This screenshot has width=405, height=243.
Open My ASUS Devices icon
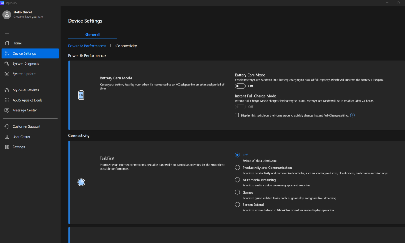[x=7, y=90]
